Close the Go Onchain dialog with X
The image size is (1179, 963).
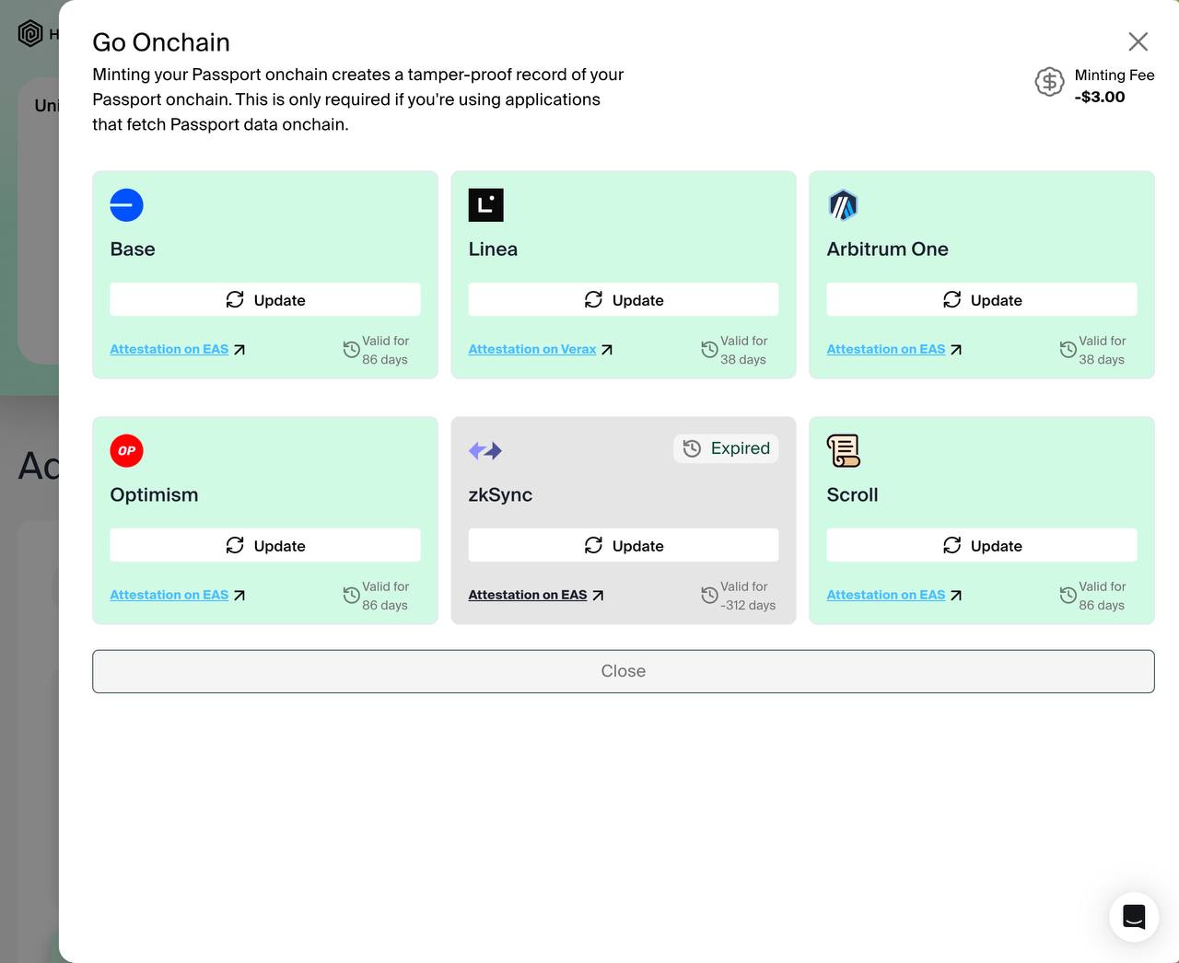point(1138,41)
